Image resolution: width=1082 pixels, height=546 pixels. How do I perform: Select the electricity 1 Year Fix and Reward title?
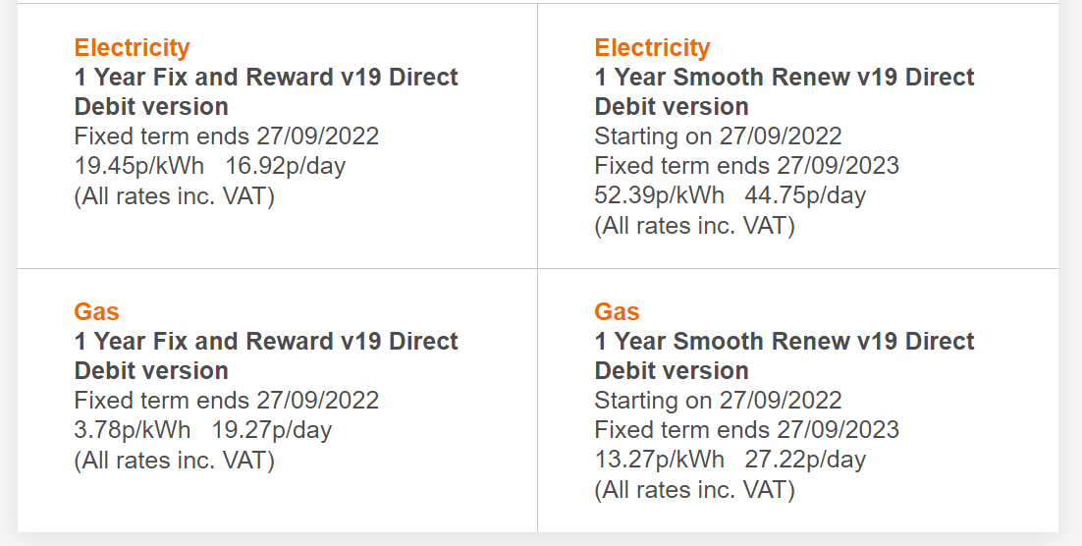(266, 91)
